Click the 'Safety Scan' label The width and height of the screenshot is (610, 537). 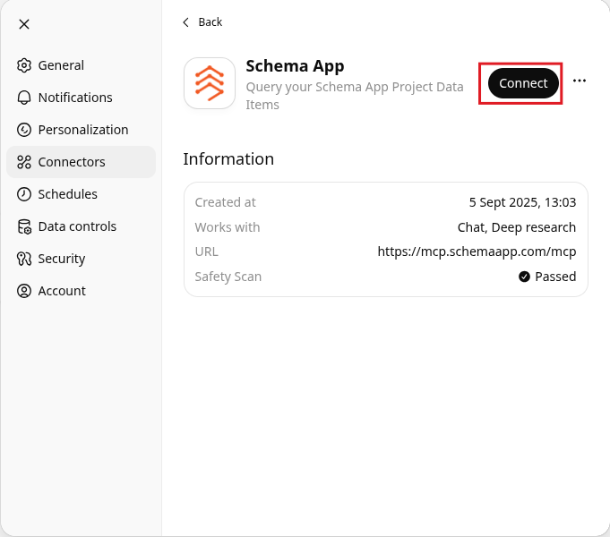pos(228,277)
